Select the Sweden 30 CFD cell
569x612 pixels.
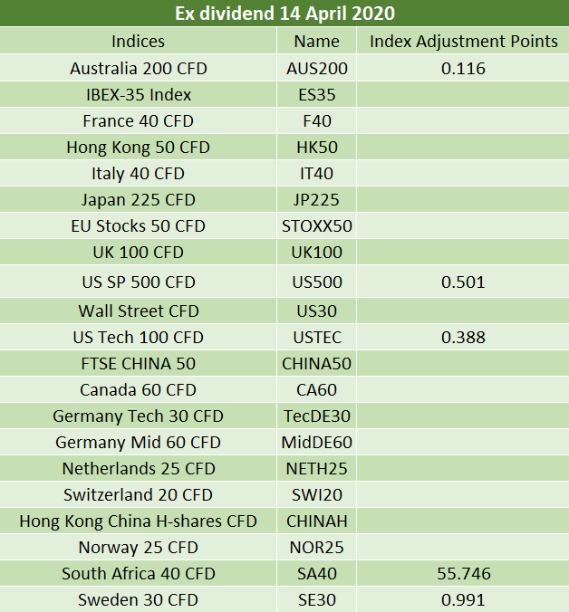[x=138, y=599]
